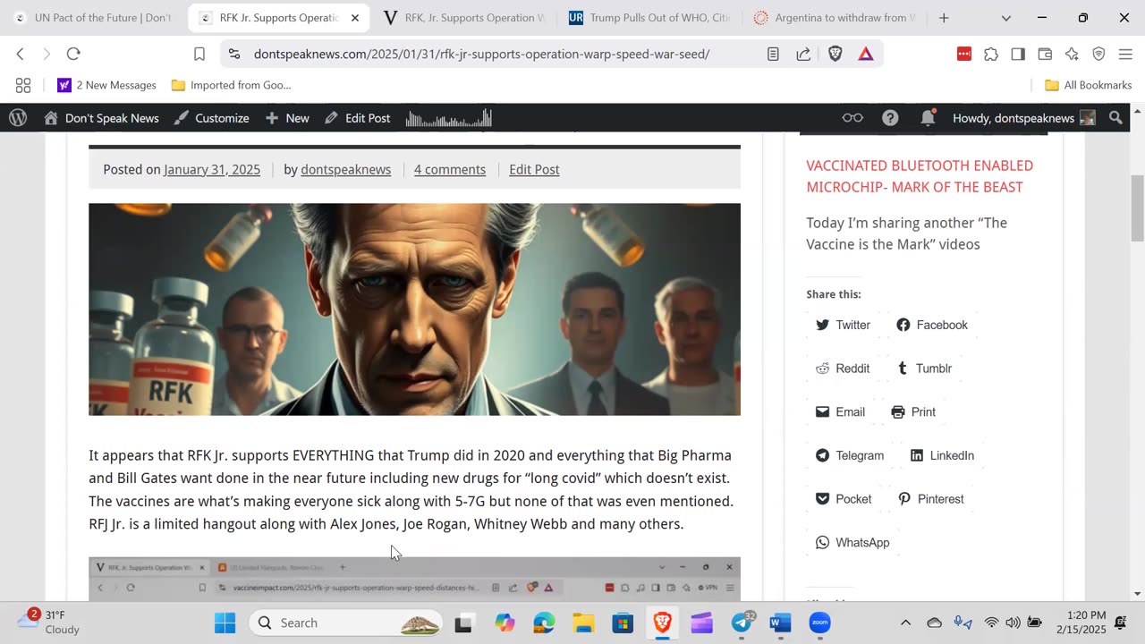Click the red extension icon in toolbar
This screenshot has width=1145, height=644.
pyautogui.click(x=964, y=54)
